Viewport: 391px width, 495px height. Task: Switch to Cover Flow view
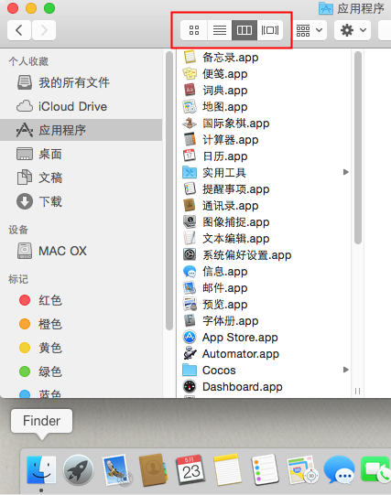click(x=270, y=30)
